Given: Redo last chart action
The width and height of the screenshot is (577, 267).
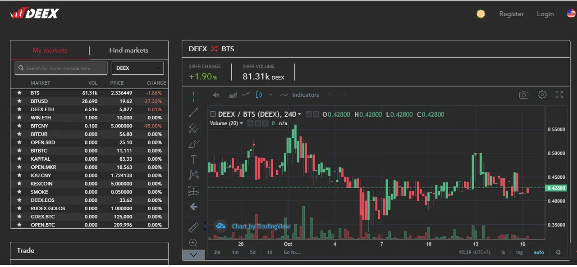Looking at the screenshot, I should tap(343, 95).
